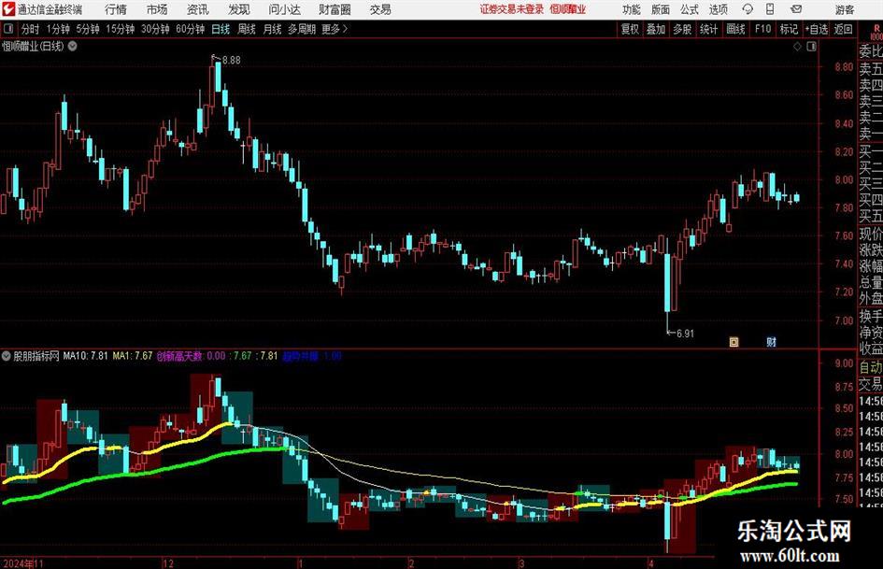
Task: Open the 财富圈 menu
Action: click(335, 9)
